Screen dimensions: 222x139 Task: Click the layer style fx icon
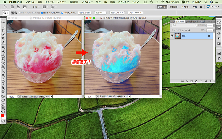187,81
